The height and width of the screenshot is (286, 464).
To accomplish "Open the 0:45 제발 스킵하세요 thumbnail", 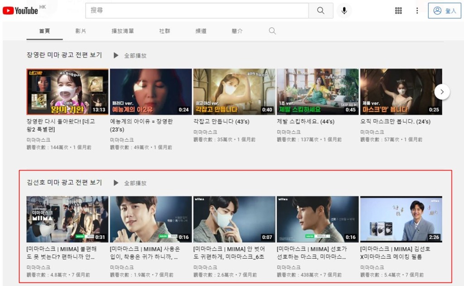I will point(318,92).
